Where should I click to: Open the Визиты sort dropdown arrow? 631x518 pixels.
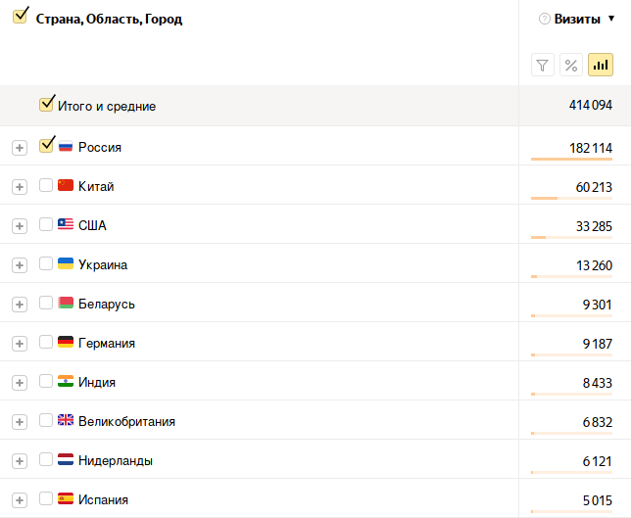[x=612, y=19]
